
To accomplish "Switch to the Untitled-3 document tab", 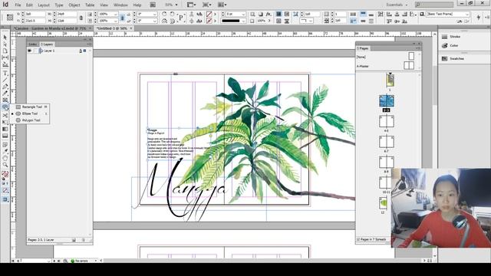I will click(x=112, y=28).
